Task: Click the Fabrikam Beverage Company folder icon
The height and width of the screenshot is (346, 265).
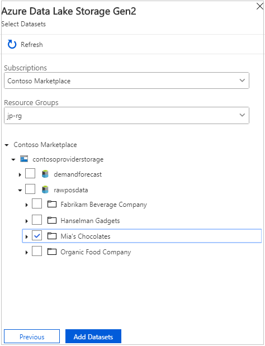Action: (x=52, y=205)
